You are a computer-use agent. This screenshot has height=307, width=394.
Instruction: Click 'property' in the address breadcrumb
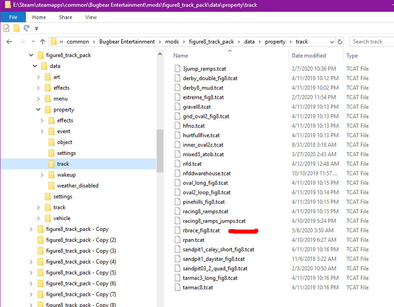275,42
